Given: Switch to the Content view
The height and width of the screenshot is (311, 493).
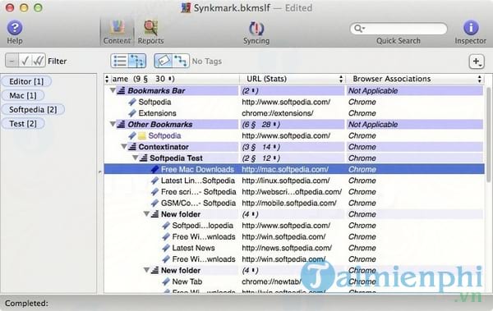Looking at the screenshot, I should [x=117, y=31].
